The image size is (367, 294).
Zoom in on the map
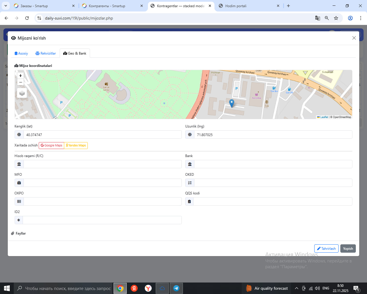(20, 76)
